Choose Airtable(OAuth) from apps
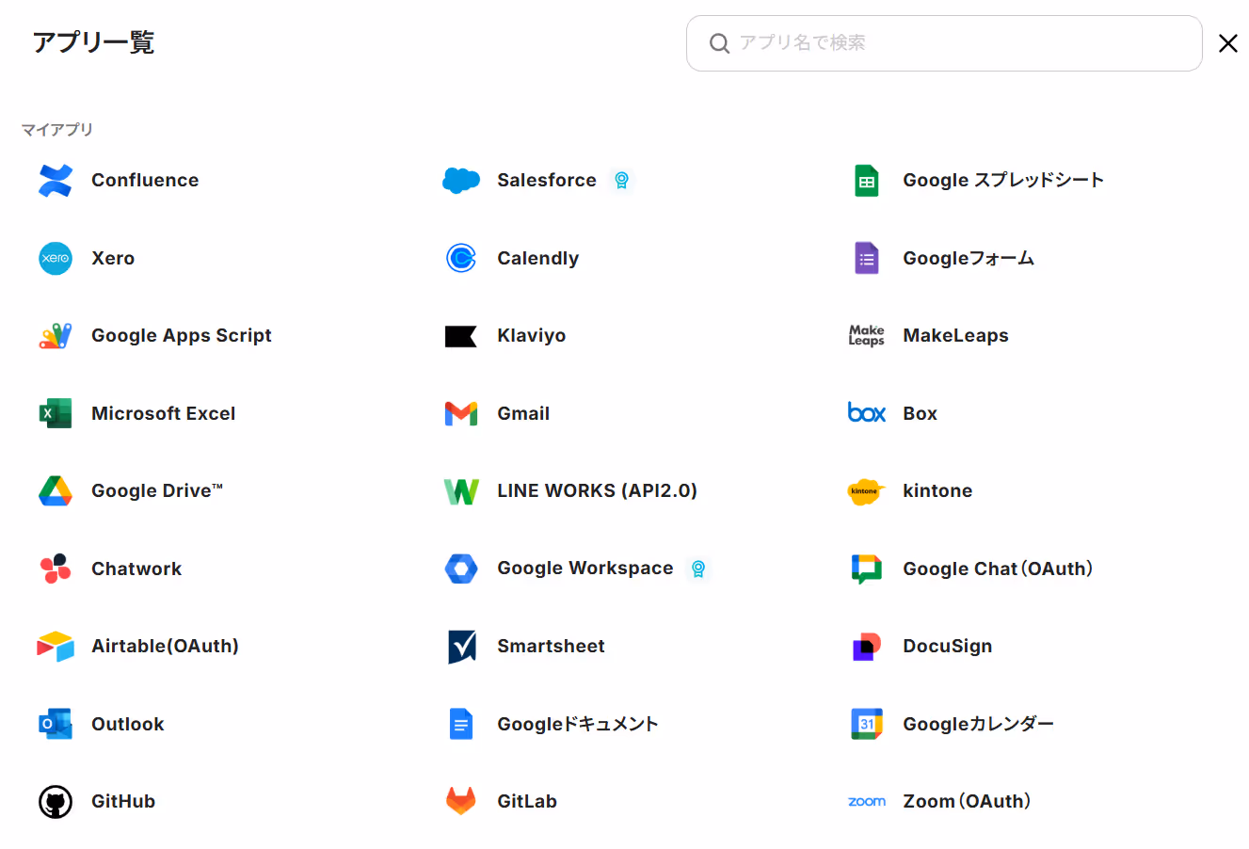 tap(165, 647)
